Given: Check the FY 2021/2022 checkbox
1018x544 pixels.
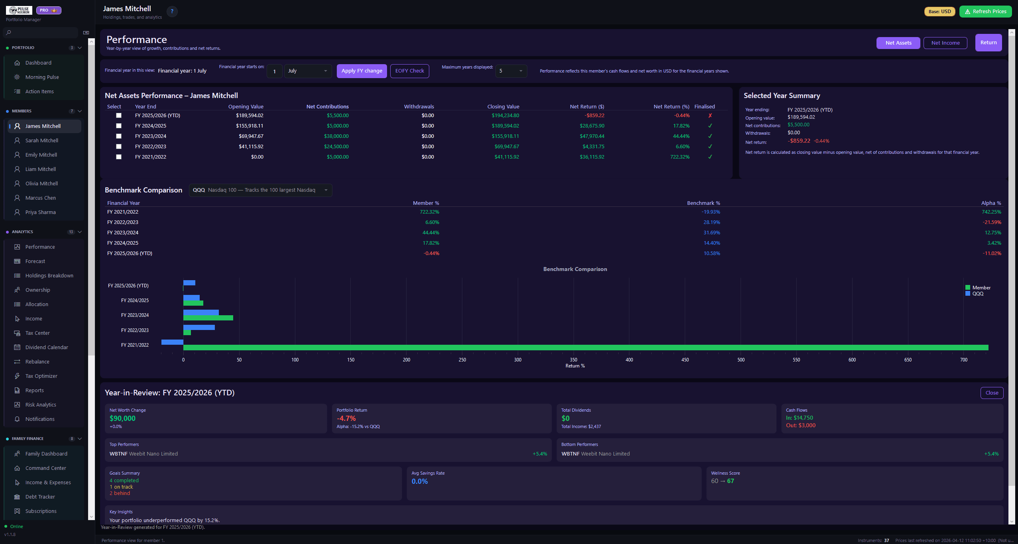Looking at the screenshot, I should point(118,157).
